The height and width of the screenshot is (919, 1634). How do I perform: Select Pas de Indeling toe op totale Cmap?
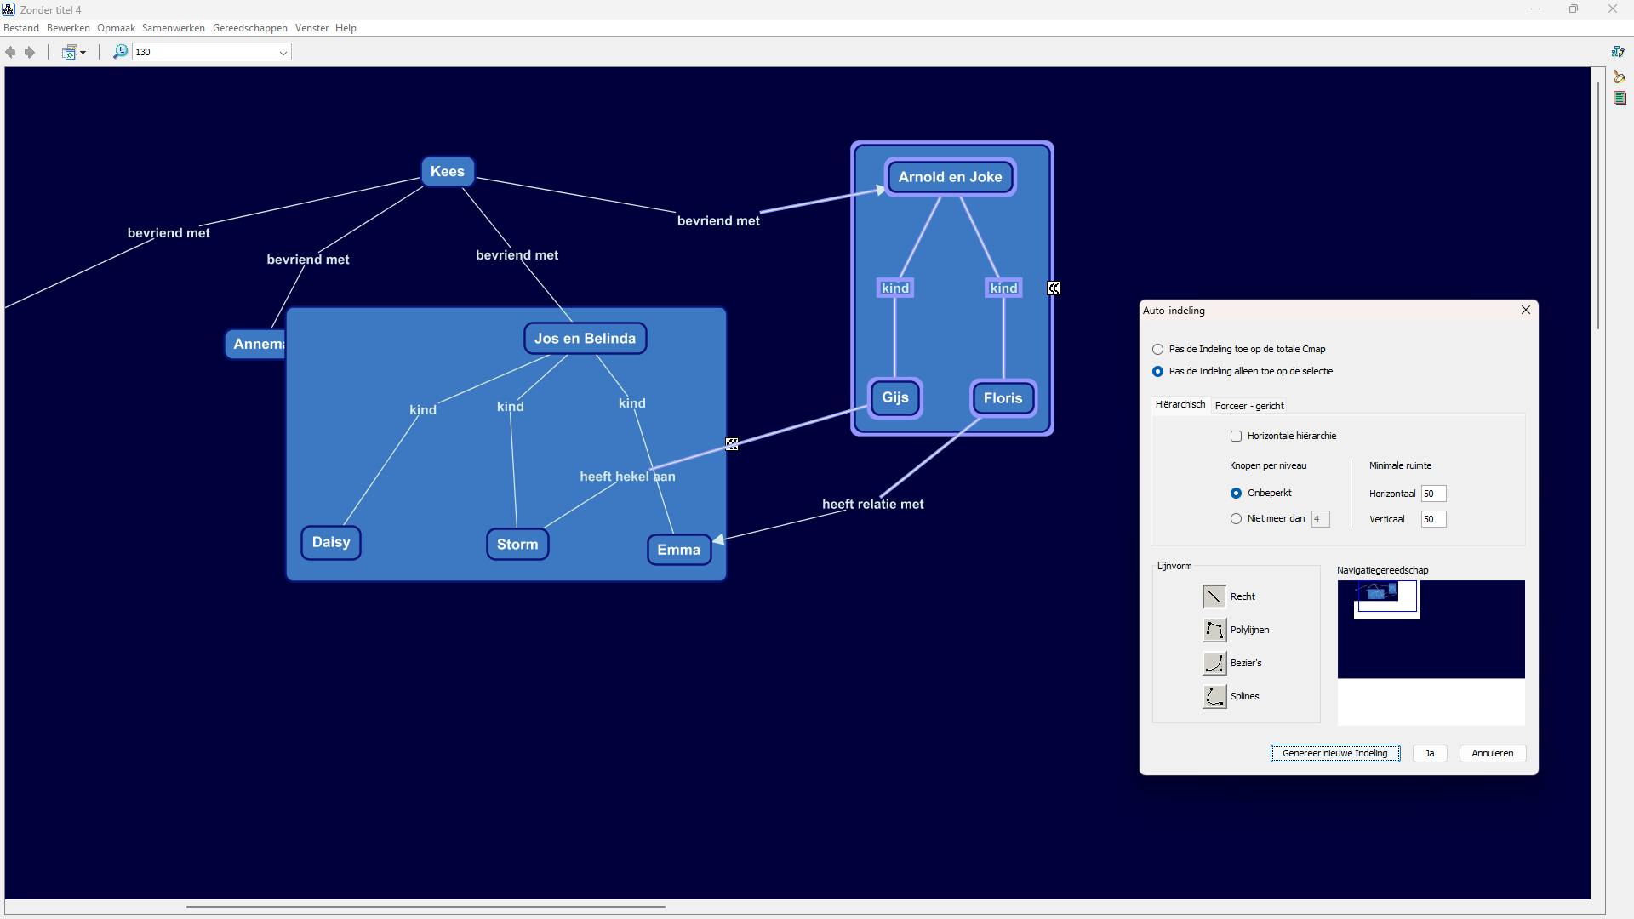coord(1157,349)
